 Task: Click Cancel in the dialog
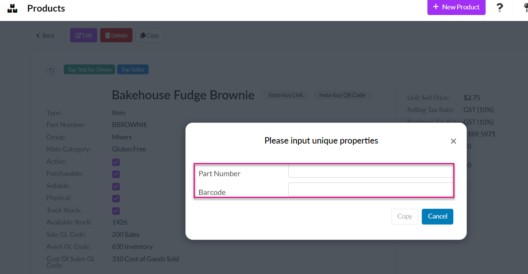[x=438, y=216]
